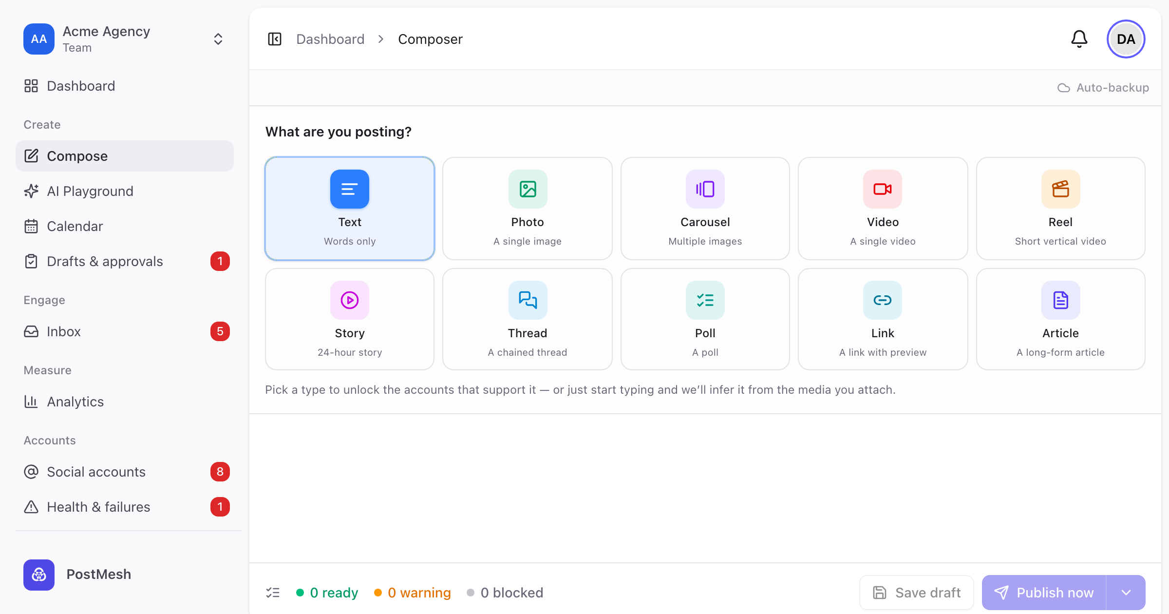Open Health & failures
The height and width of the screenshot is (614, 1169).
(125, 507)
